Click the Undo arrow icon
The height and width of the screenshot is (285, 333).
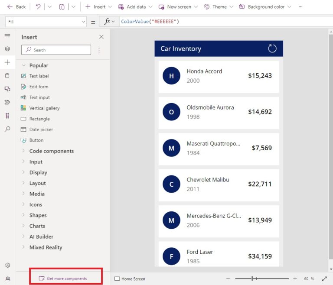point(38,7)
